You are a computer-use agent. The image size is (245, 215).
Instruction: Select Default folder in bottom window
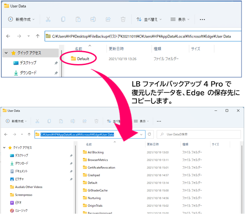point(90,183)
